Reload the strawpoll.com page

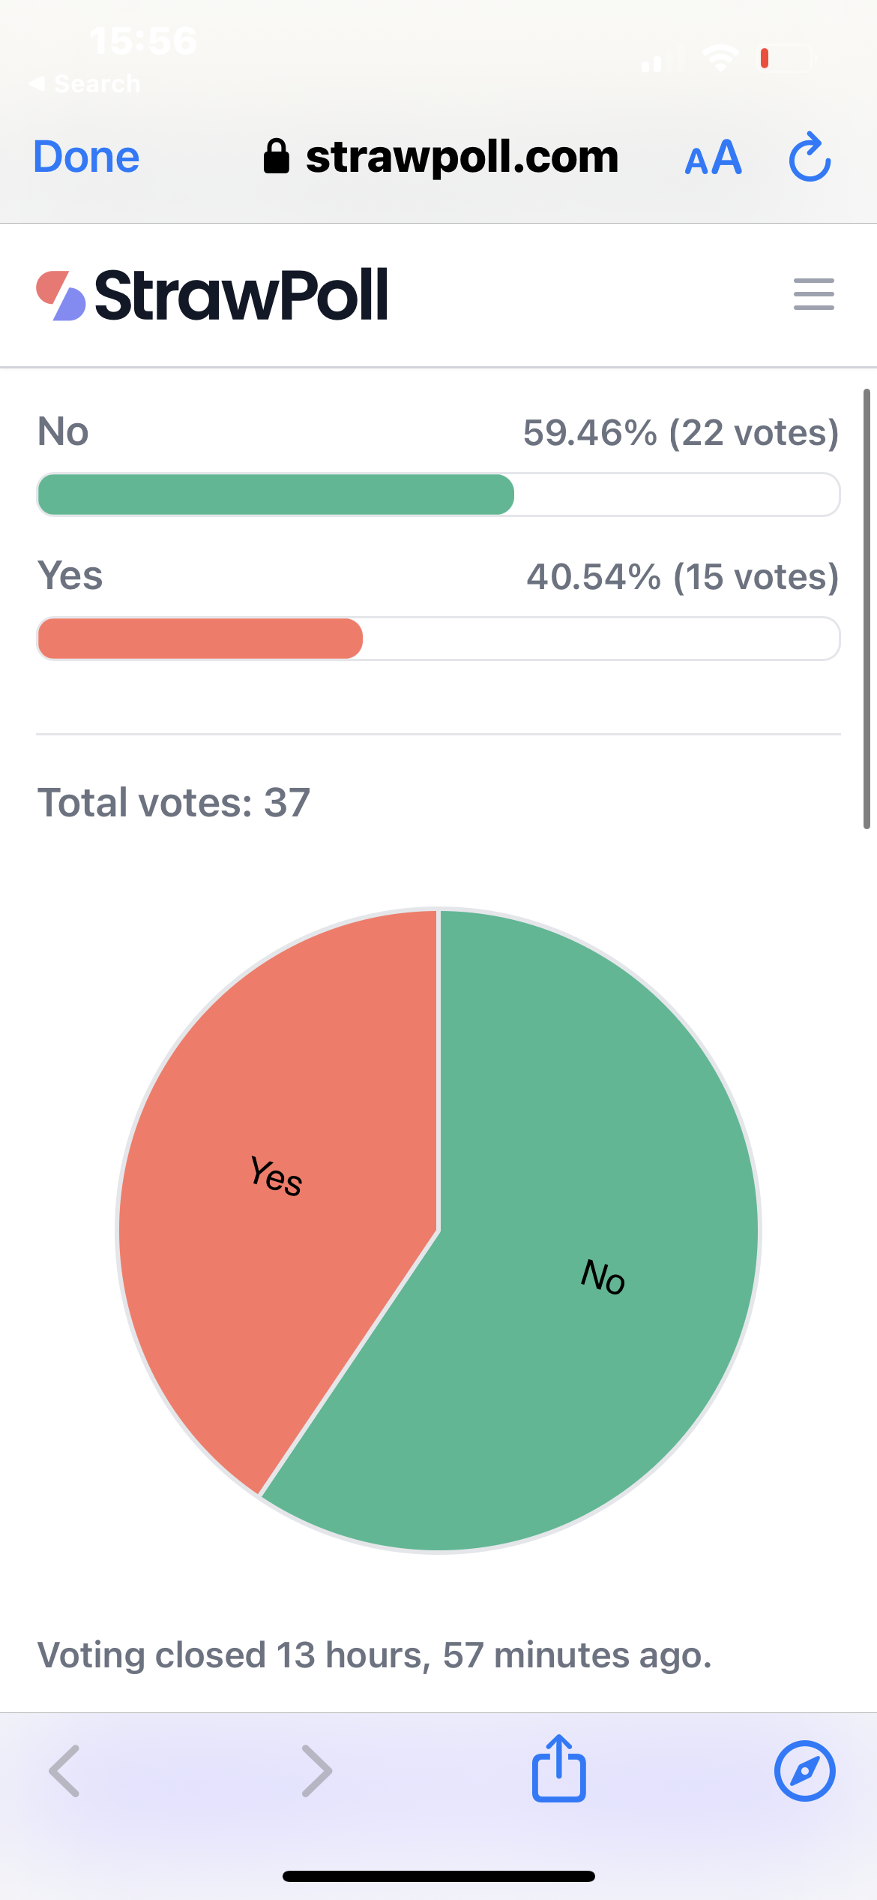810,157
